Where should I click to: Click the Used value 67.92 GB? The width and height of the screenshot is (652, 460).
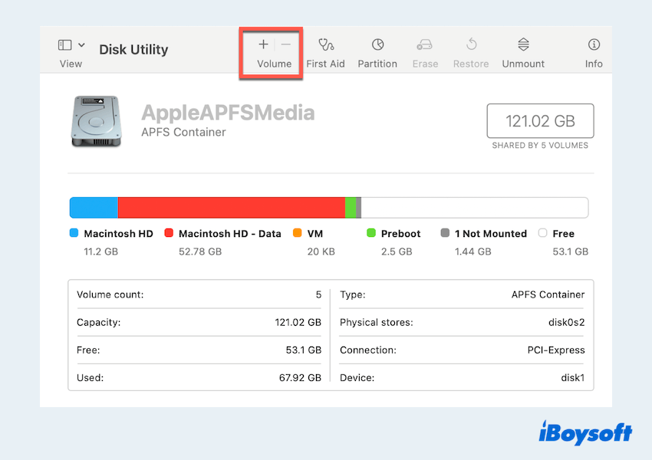click(300, 378)
